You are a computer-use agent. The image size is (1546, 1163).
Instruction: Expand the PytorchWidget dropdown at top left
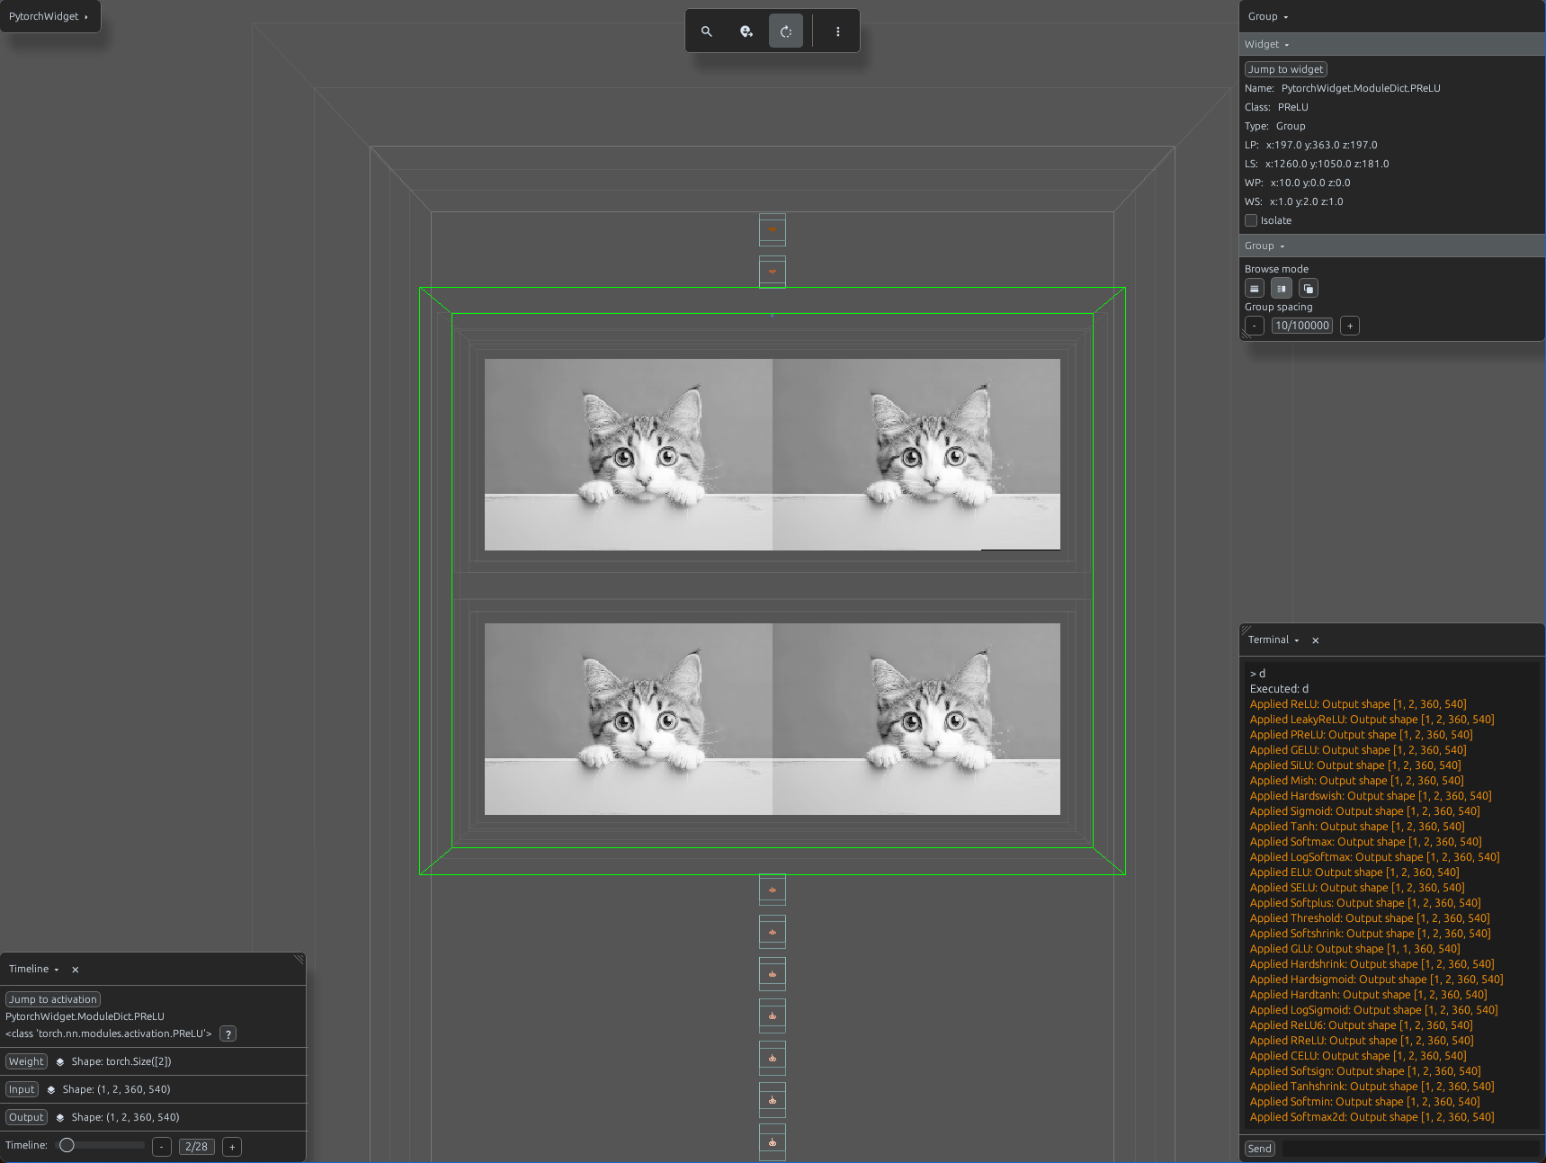[49, 16]
